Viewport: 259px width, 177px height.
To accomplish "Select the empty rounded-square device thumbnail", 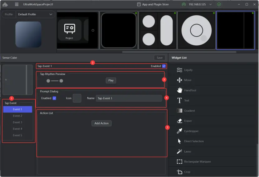I will coord(119,30).
